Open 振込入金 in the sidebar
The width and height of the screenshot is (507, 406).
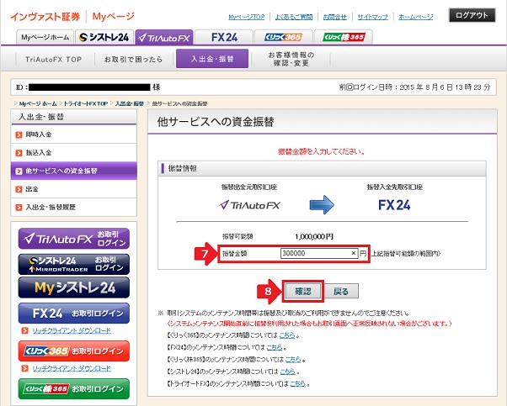coord(74,153)
